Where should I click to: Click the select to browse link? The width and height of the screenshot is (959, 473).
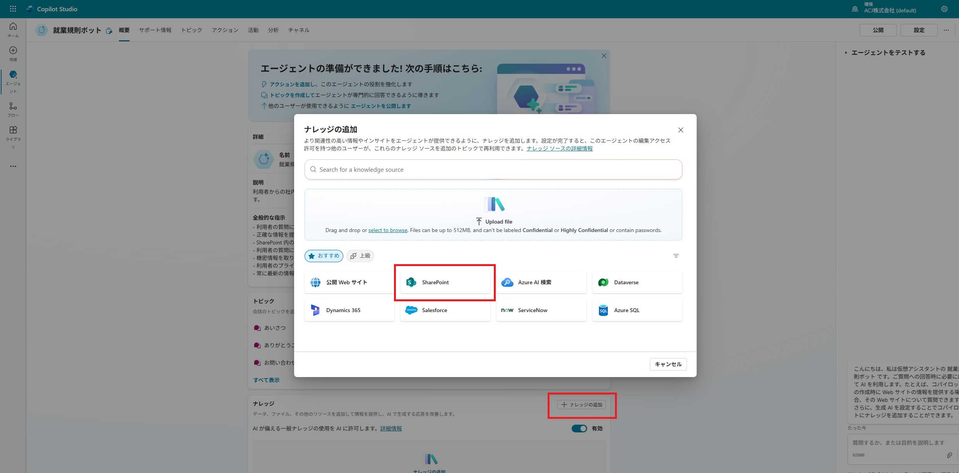[388, 230]
